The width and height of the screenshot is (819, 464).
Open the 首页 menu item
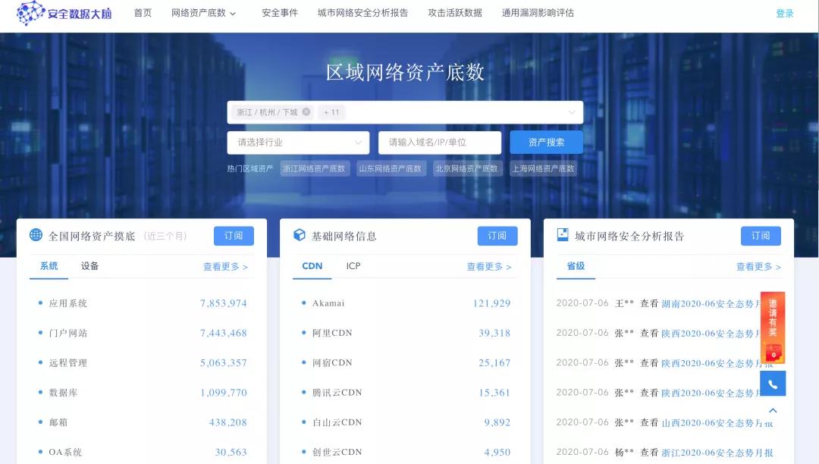143,13
